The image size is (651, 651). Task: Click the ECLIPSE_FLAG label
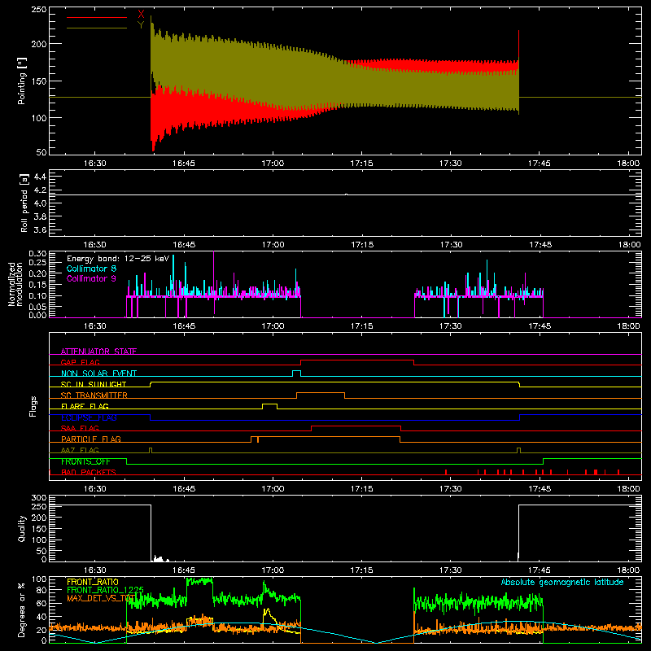coord(89,417)
